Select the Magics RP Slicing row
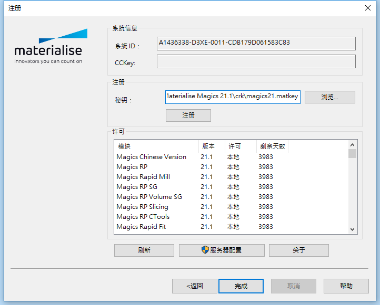 (142, 207)
